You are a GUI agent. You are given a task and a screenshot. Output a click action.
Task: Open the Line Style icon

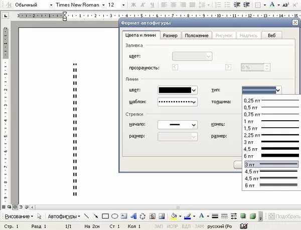(215, 216)
